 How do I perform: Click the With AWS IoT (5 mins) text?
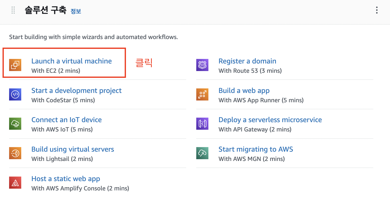(x=62, y=129)
